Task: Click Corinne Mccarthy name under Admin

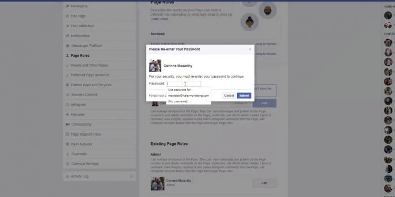Action: click(x=179, y=181)
